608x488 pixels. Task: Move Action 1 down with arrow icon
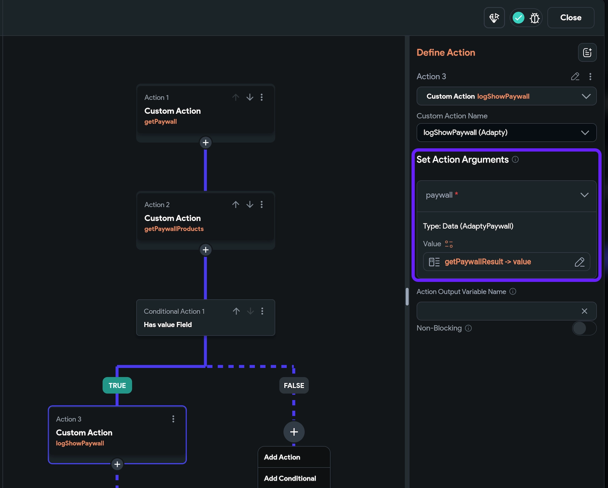pos(250,97)
